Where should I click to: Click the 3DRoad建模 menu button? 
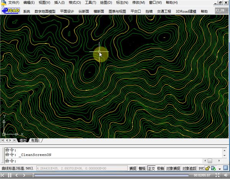(x=186, y=11)
